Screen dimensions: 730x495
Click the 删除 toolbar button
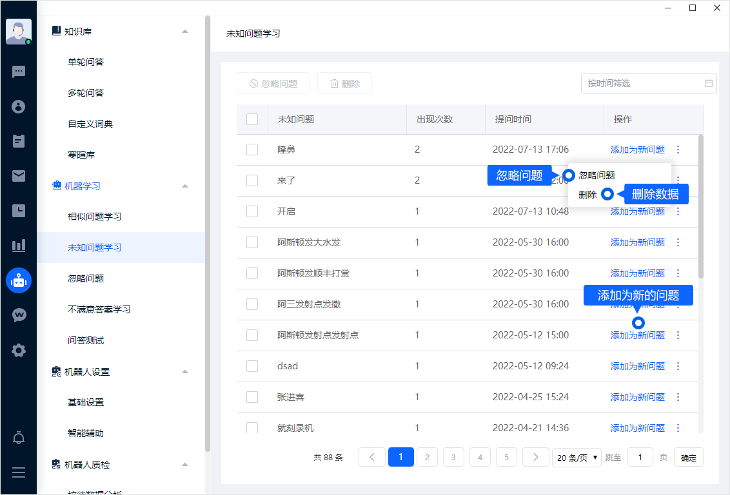point(344,83)
